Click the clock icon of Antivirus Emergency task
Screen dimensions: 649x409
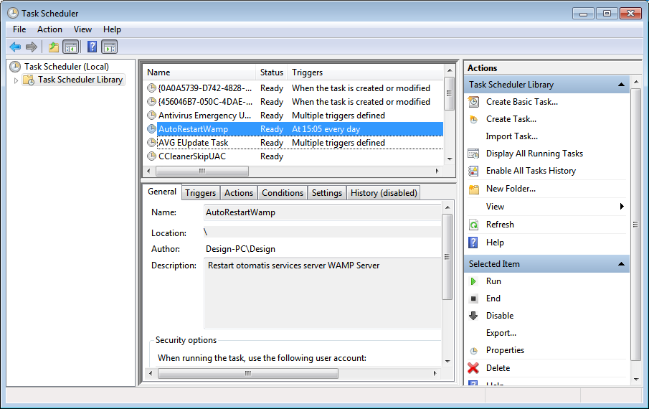(152, 115)
